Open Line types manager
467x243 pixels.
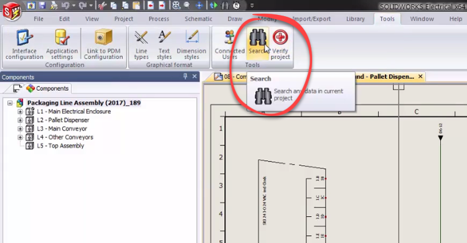[x=141, y=45]
